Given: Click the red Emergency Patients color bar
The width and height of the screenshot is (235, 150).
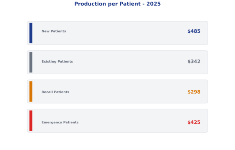Looking at the screenshot, I should pyautogui.click(x=31, y=121).
